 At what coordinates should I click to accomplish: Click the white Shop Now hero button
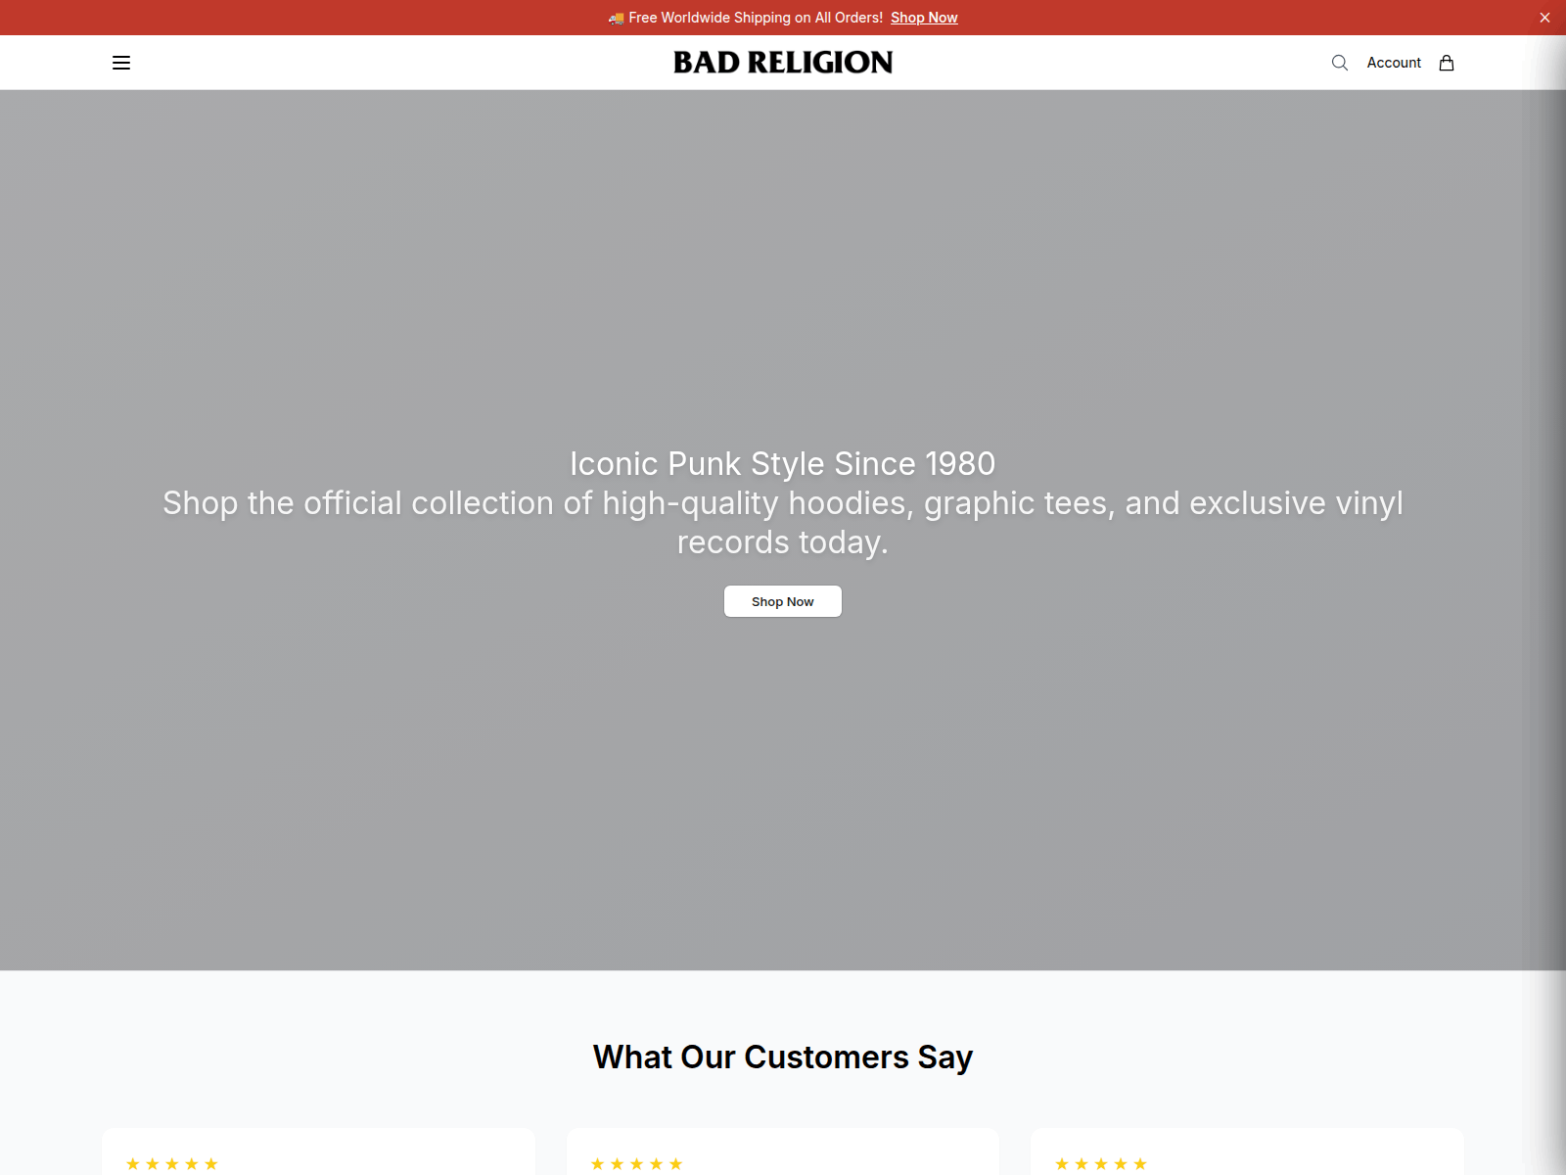(x=783, y=601)
